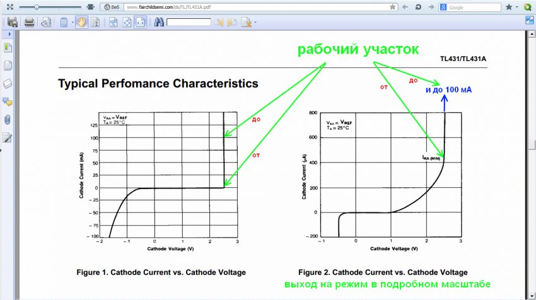The image size is (536, 300).
Task: Click the vertical scrollbar down arrow
Action: [532, 296]
